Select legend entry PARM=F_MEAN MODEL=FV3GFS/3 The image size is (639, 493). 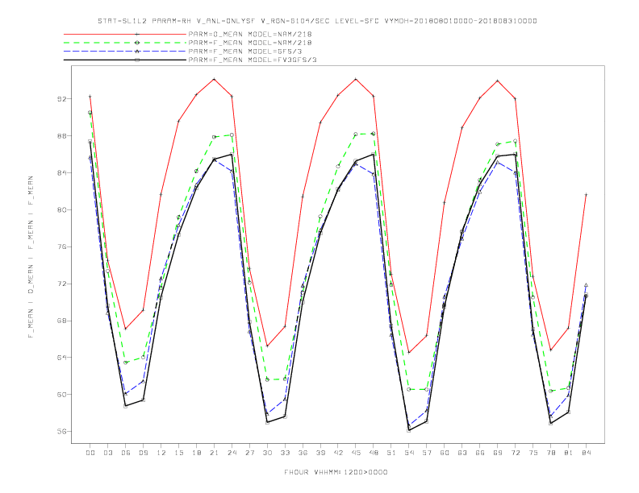[x=253, y=60]
